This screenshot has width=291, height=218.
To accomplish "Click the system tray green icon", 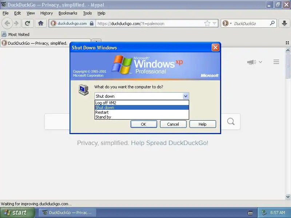I will (263, 213).
